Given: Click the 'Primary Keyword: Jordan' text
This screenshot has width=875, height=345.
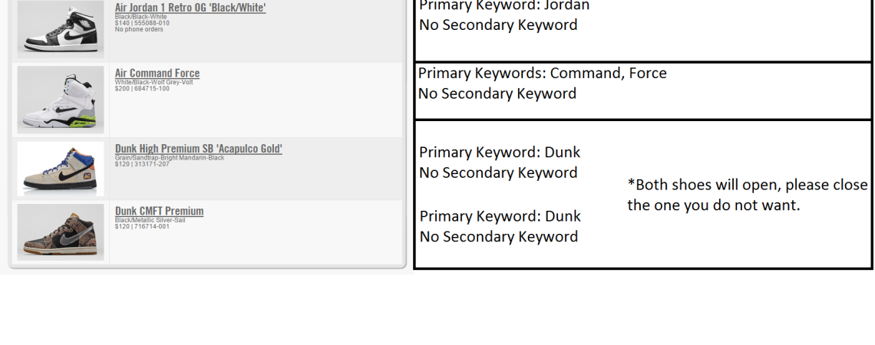Looking at the screenshot, I should click(504, 6).
